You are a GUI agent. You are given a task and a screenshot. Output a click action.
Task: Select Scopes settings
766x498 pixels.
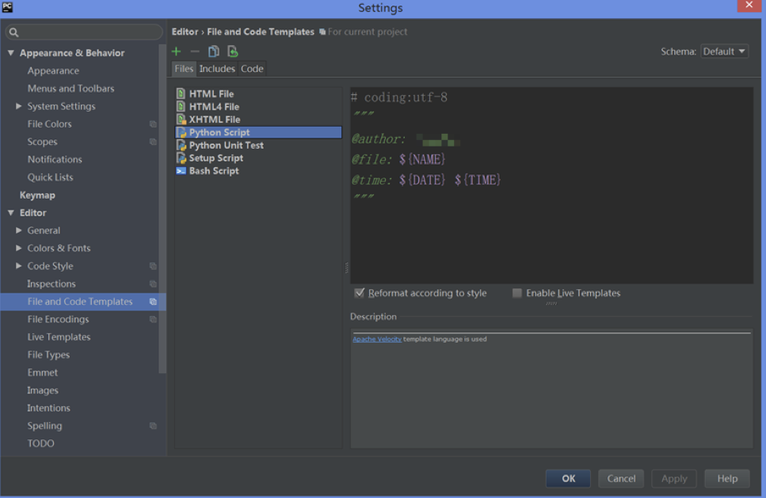43,142
